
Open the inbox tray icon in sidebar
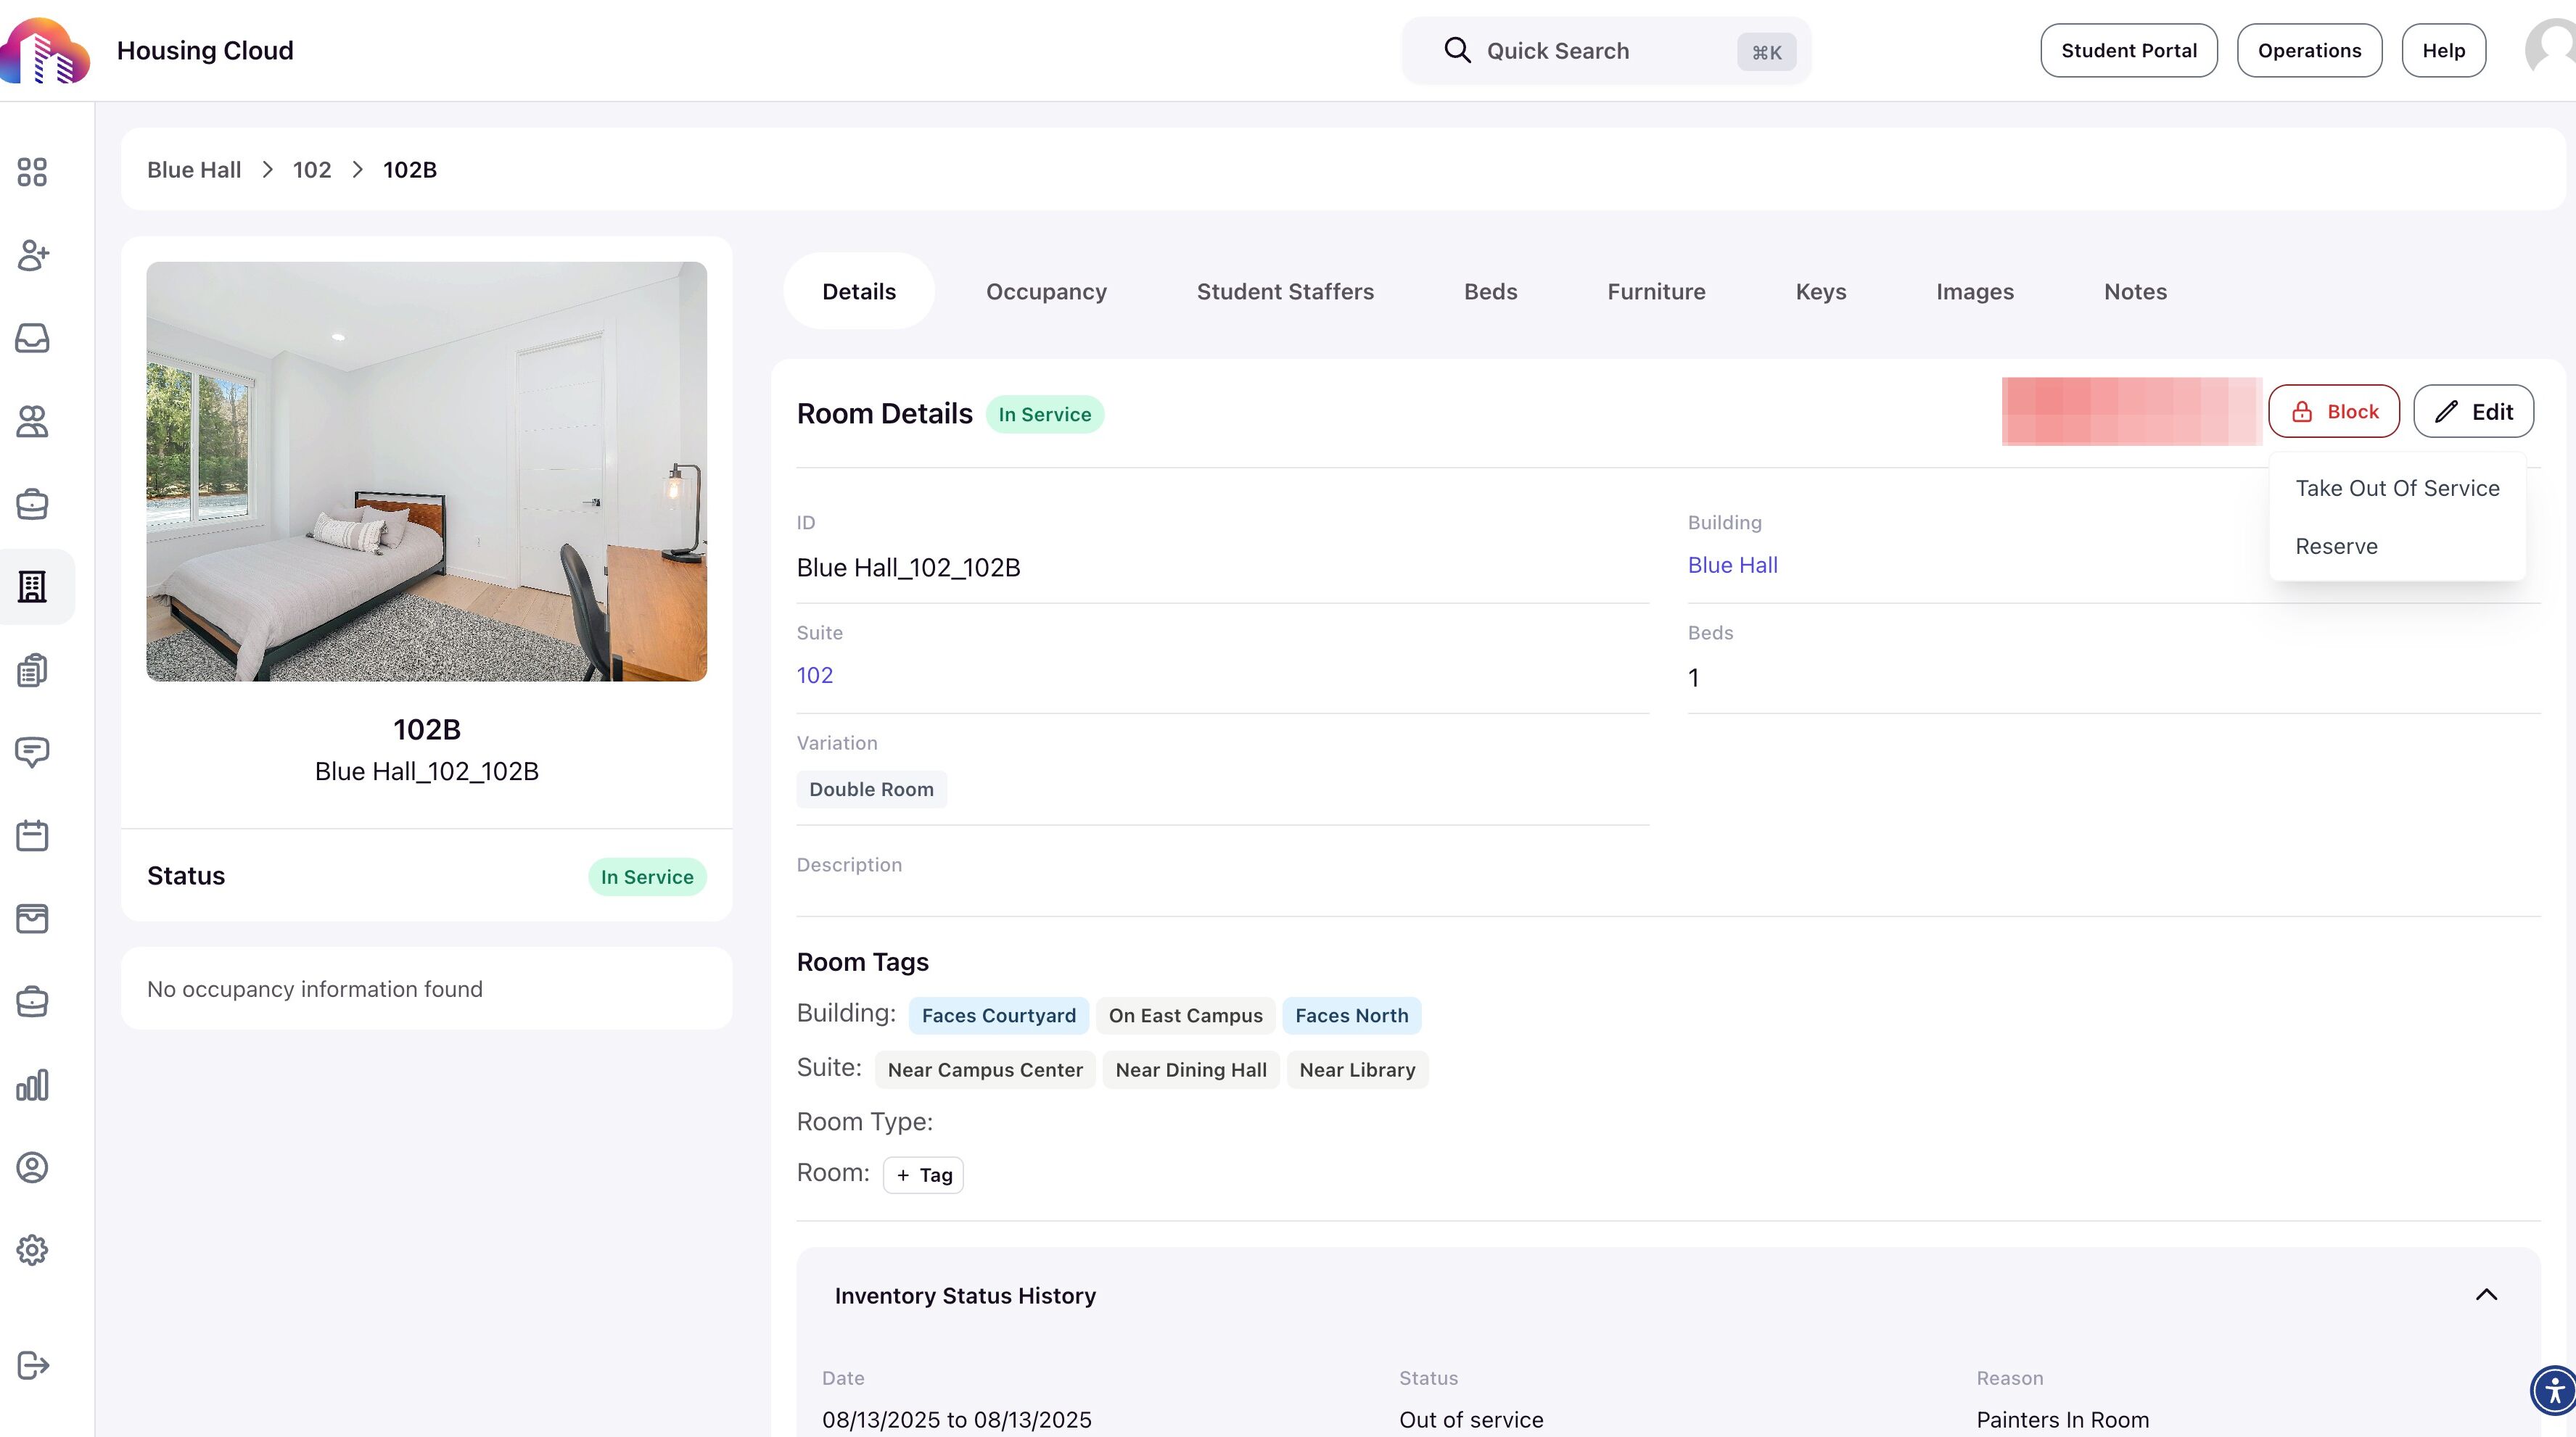32,338
